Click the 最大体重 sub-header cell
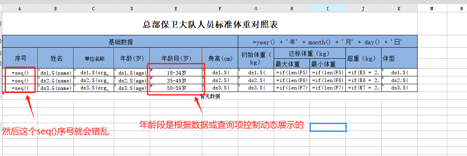Viewport: 467px width, 156px height. [x=292, y=64]
